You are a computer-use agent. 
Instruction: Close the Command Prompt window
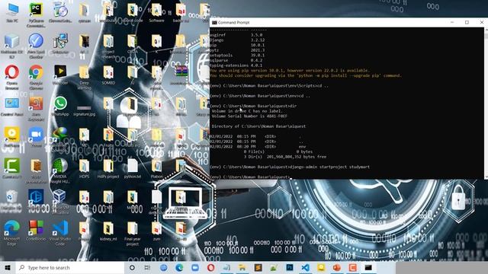[481, 22]
